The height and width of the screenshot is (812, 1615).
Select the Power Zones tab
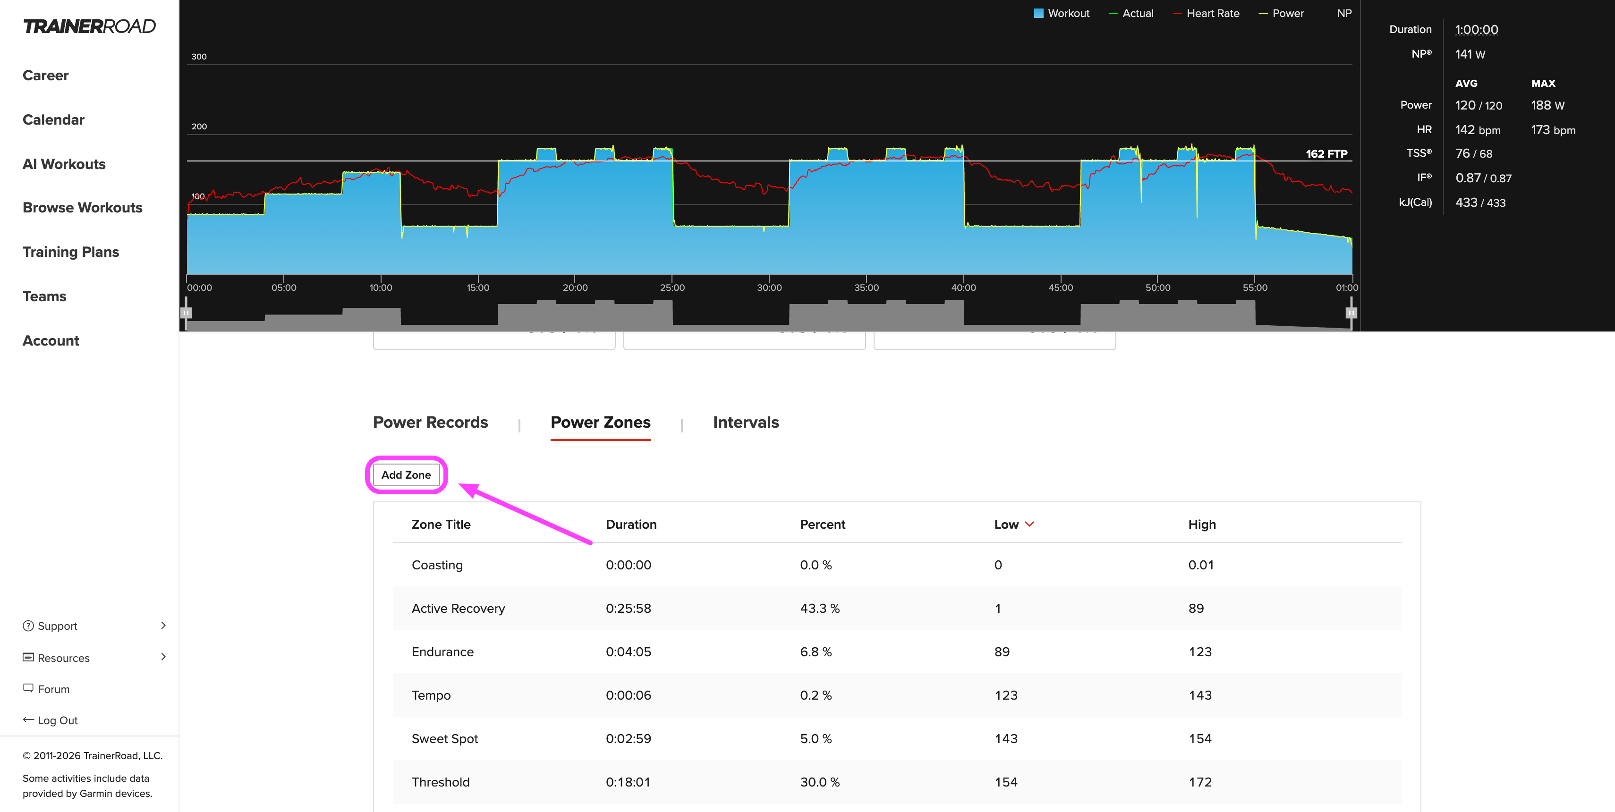tap(600, 423)
